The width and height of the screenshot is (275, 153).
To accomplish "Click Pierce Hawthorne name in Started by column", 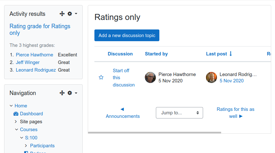I will click(177, 74).
